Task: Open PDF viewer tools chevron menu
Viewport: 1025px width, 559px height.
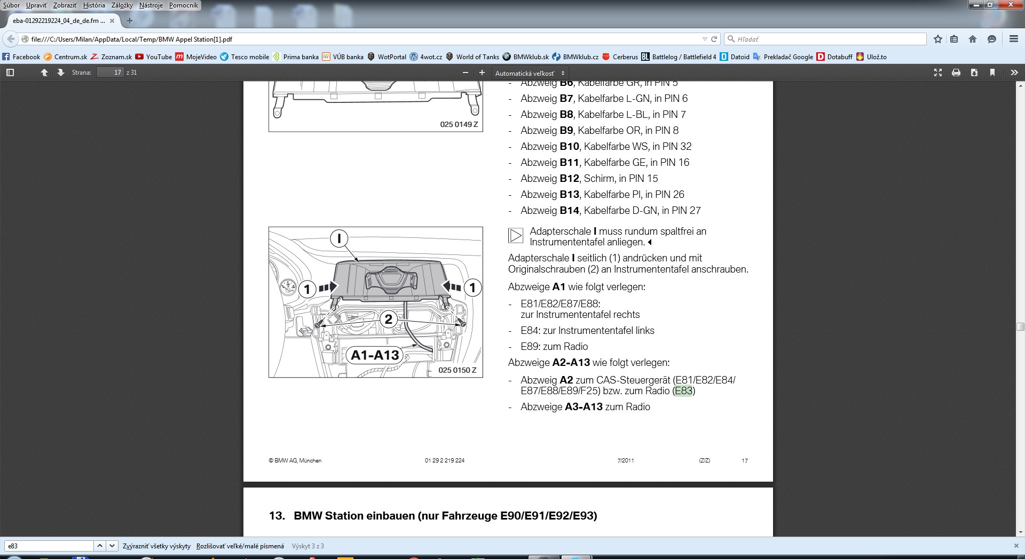Action: coord(1014,73)
